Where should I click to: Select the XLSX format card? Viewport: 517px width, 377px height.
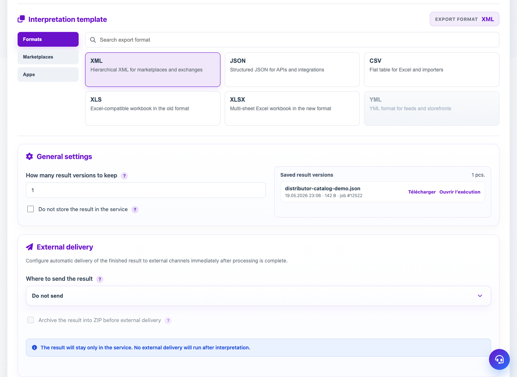292,108
